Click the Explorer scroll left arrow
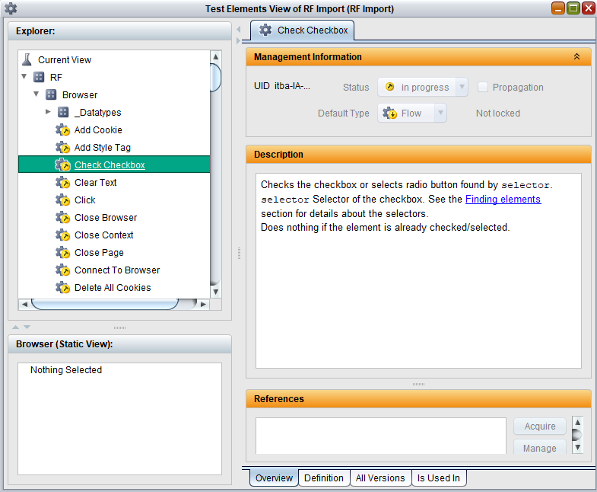Screen dimensions: 597x492 pyautogui.click(x=24, y=304)
